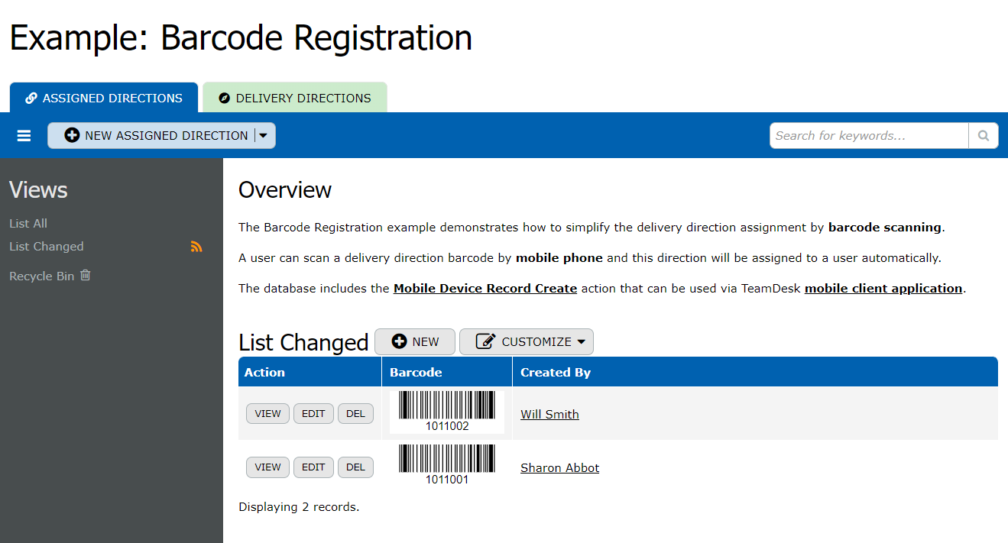Follow the mobile client application link
Viewport: 1008px width, 543px height.
tap(883, 289)
